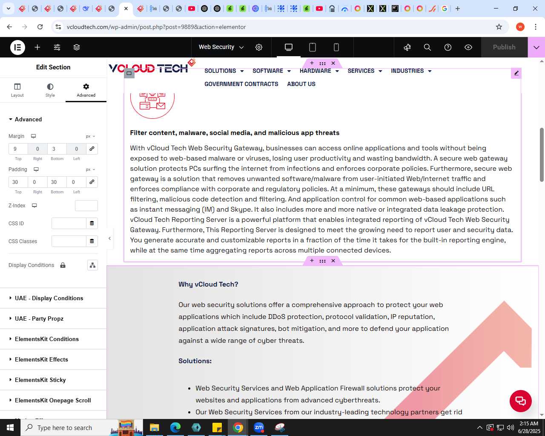Open What's New megaphone icon

pos(407,47)
